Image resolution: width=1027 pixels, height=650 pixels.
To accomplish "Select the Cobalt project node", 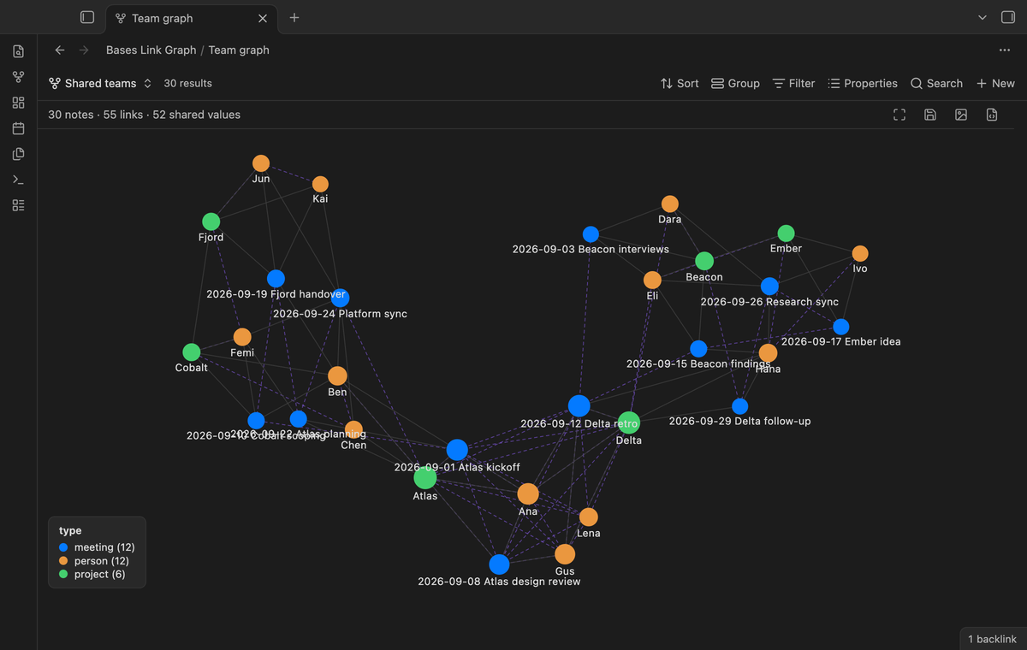I will coord(192,352).
